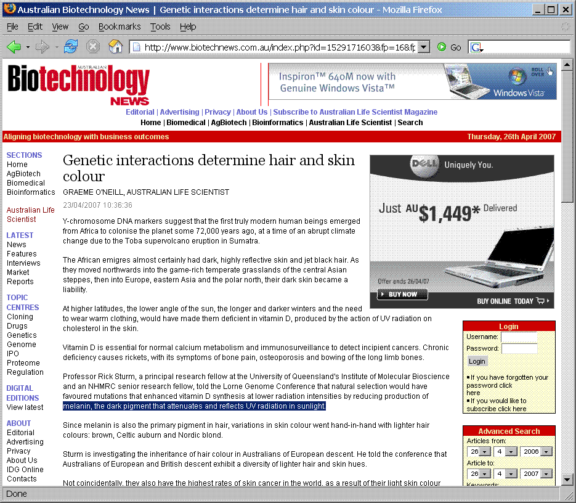Click BUY ONLINE TODAY in Dell ad

pos(513,301)
